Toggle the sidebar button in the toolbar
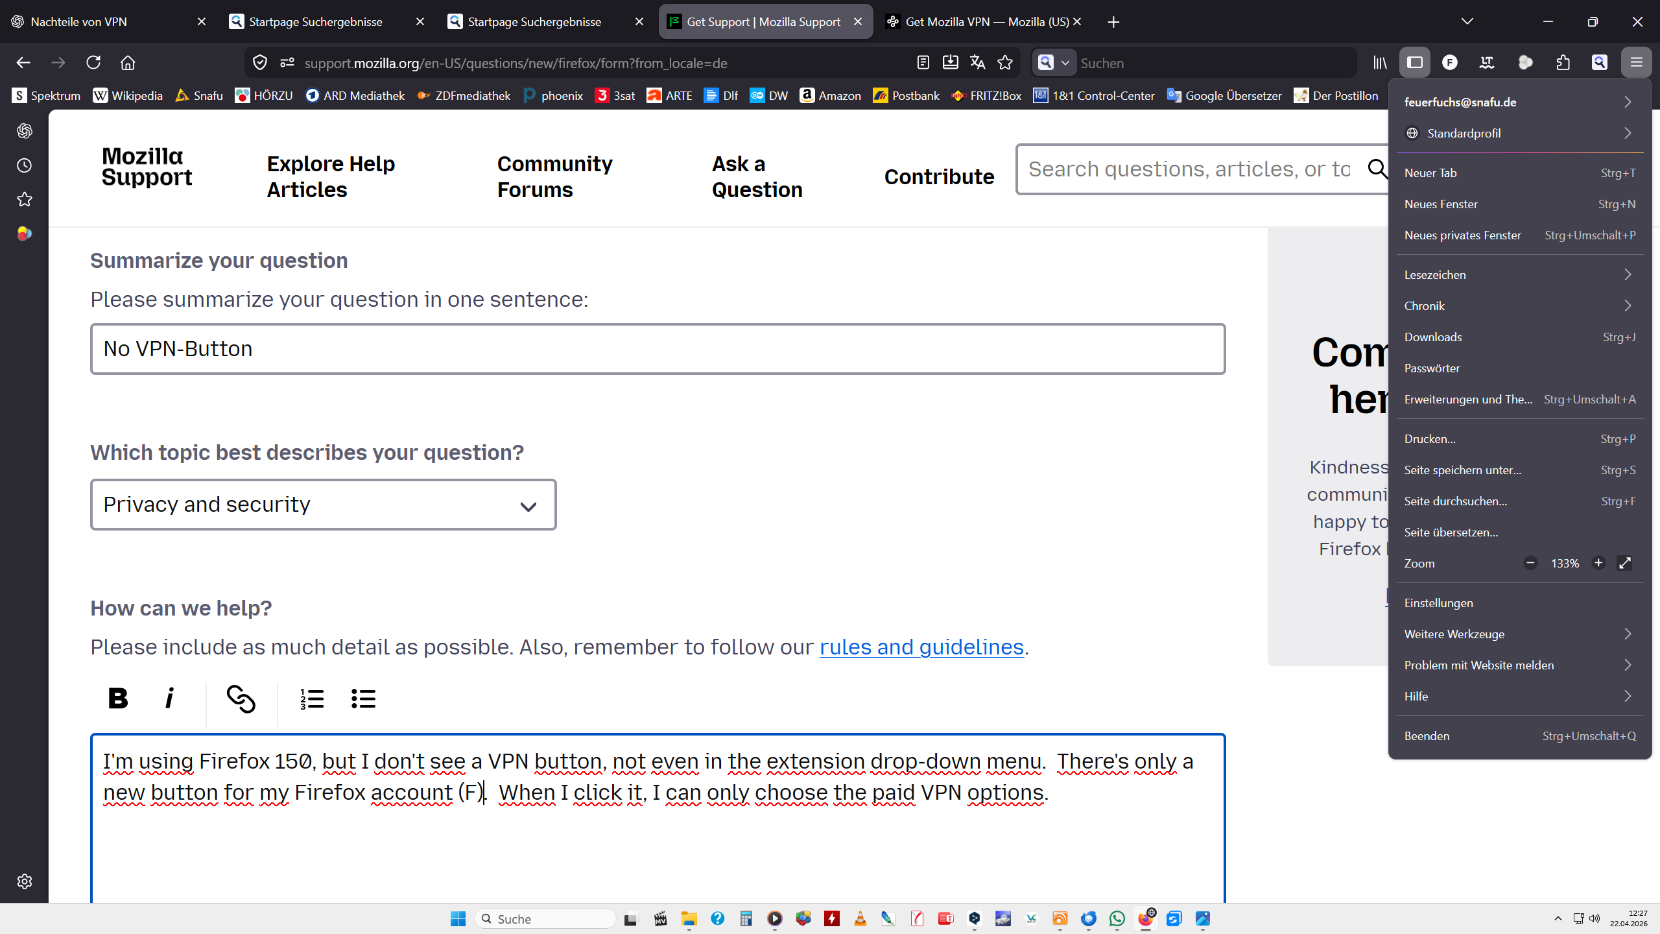 point(1414,63)
